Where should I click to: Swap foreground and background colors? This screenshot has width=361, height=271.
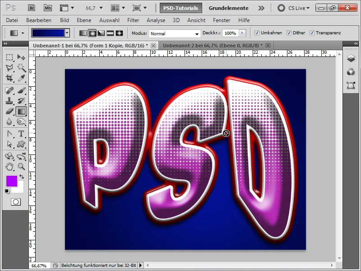click(x=22, y=177)
